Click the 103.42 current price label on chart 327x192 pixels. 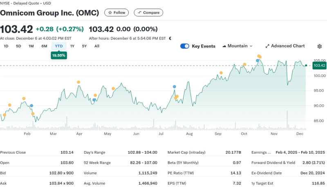click(x=319, y=66)
